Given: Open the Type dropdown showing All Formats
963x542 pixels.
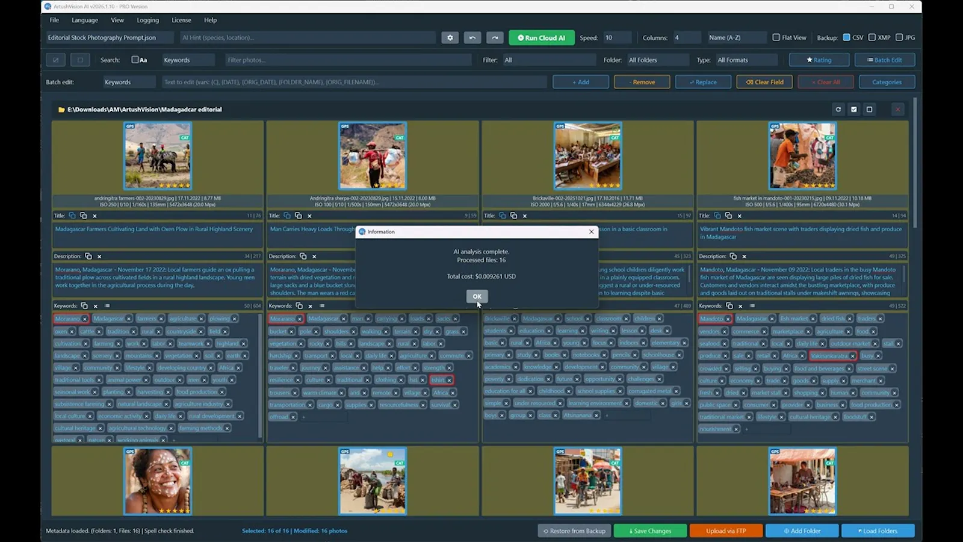Looking at the screenshot, I should 746,60.
